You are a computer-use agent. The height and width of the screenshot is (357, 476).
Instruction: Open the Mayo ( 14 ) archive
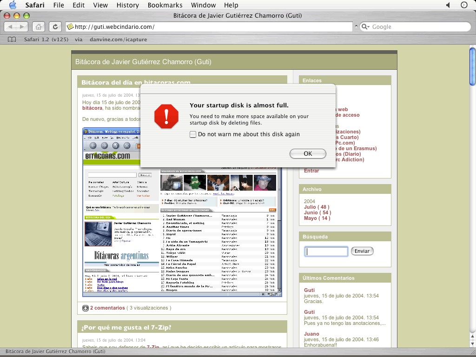tap(317, 218)
